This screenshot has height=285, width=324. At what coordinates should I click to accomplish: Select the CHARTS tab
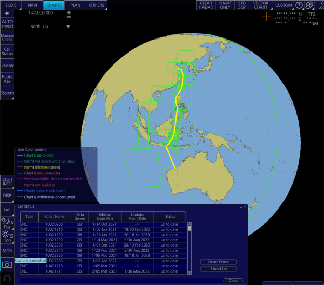(x=54, y=5)
